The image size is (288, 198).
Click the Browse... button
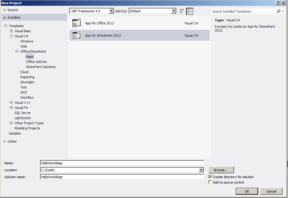pyautogui.click(x=221, y=170)
